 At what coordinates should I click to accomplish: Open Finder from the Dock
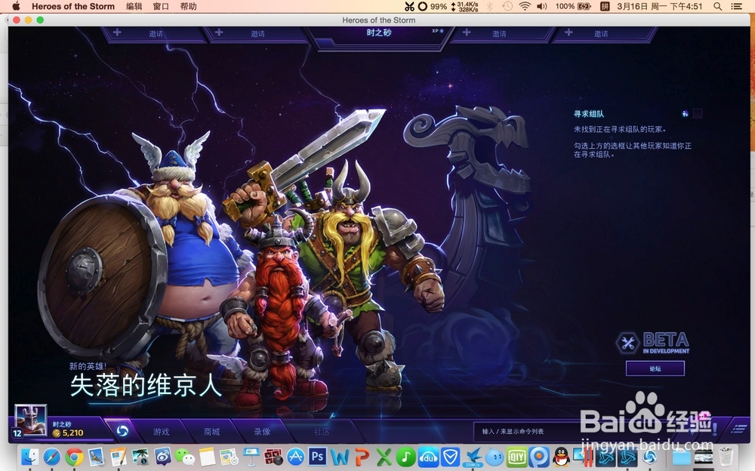click(x=30, y=457)
